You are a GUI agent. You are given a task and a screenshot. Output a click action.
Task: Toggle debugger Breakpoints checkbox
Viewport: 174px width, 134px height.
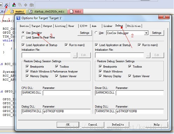[x=100, y=66]
